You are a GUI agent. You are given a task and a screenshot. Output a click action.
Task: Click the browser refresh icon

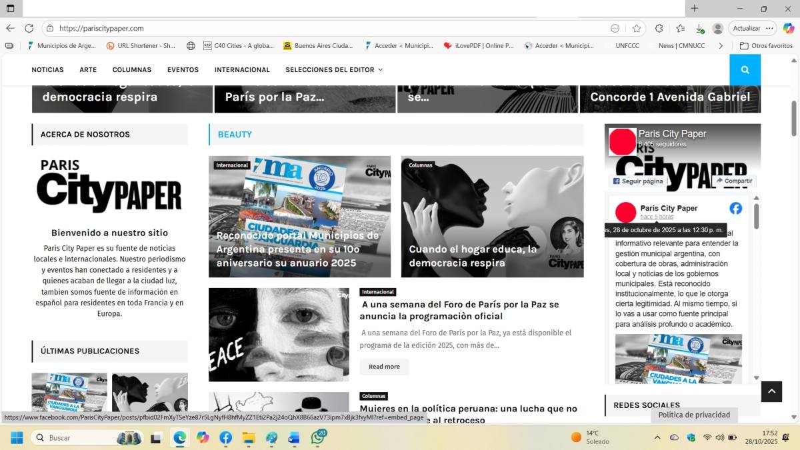click(29, 28)
